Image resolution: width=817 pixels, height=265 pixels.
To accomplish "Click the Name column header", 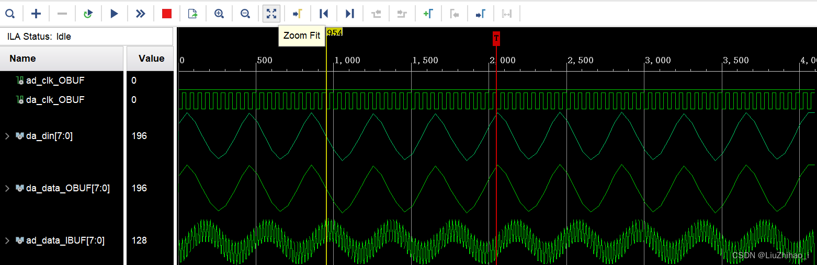I will (62, 59).
